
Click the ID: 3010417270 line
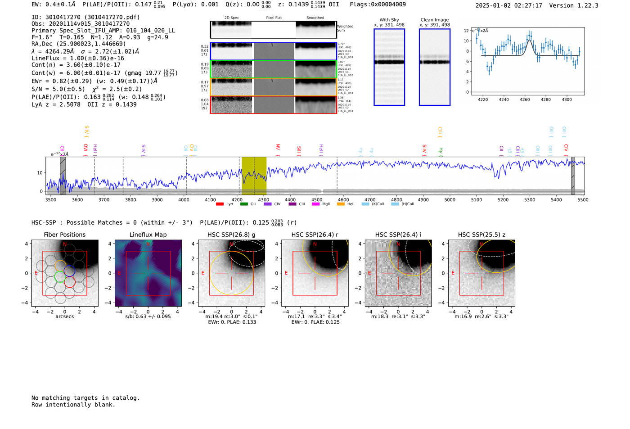[85, 17]
